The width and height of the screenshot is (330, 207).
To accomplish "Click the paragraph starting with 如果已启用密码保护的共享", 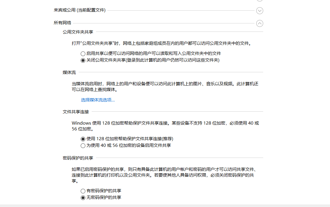I will click(x=164, y=175).
